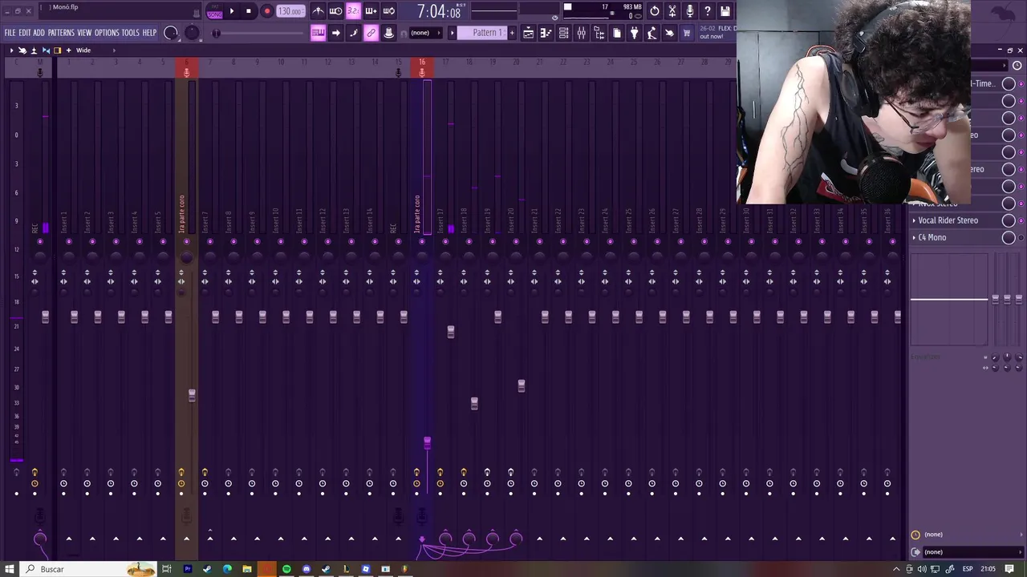Image resolution: width=1027 pixels, height=577 pixels.
Task: Mute the Master track LED
Action: (x=40, y=241)
